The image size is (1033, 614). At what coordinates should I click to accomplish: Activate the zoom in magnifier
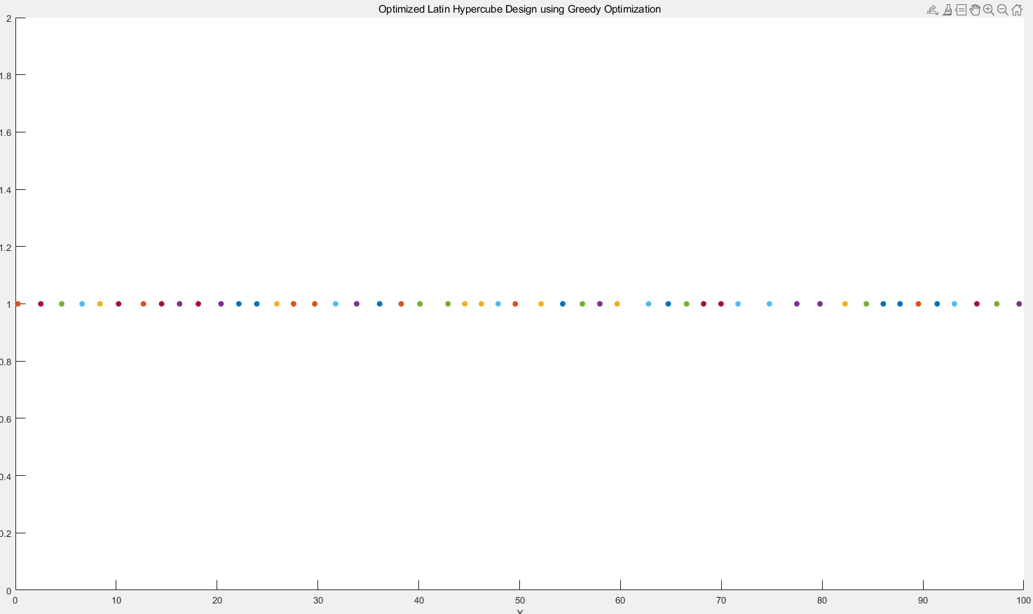[989, 10]
